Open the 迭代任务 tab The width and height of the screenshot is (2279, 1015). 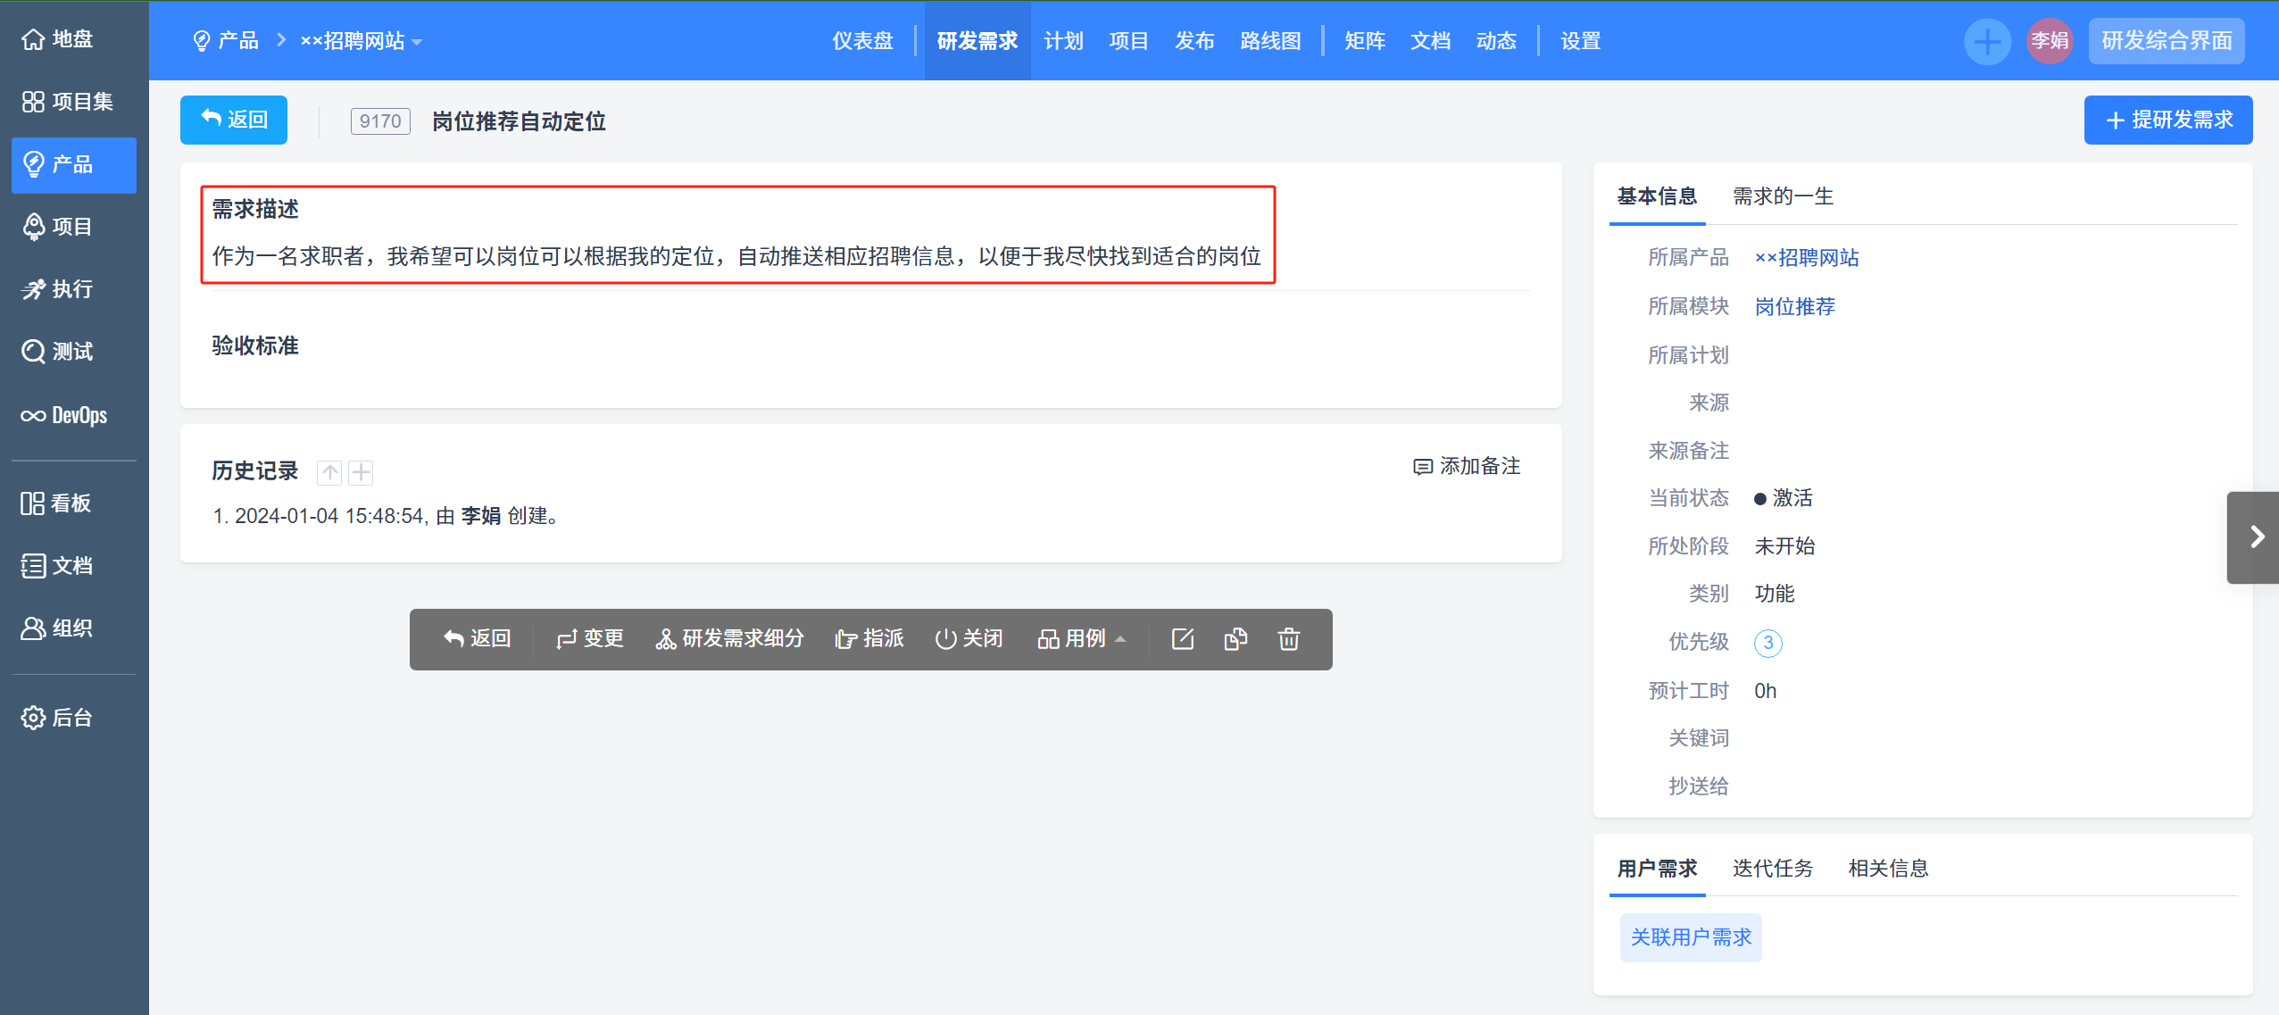click(x=1771, y=867)
